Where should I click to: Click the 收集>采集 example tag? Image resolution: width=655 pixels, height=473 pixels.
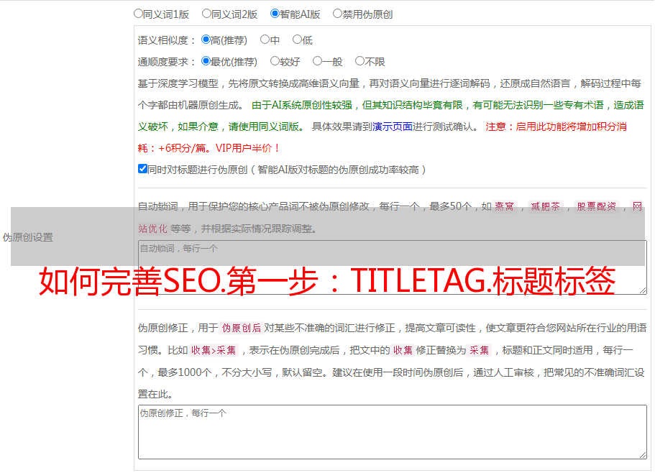click(x=214, y=350)
